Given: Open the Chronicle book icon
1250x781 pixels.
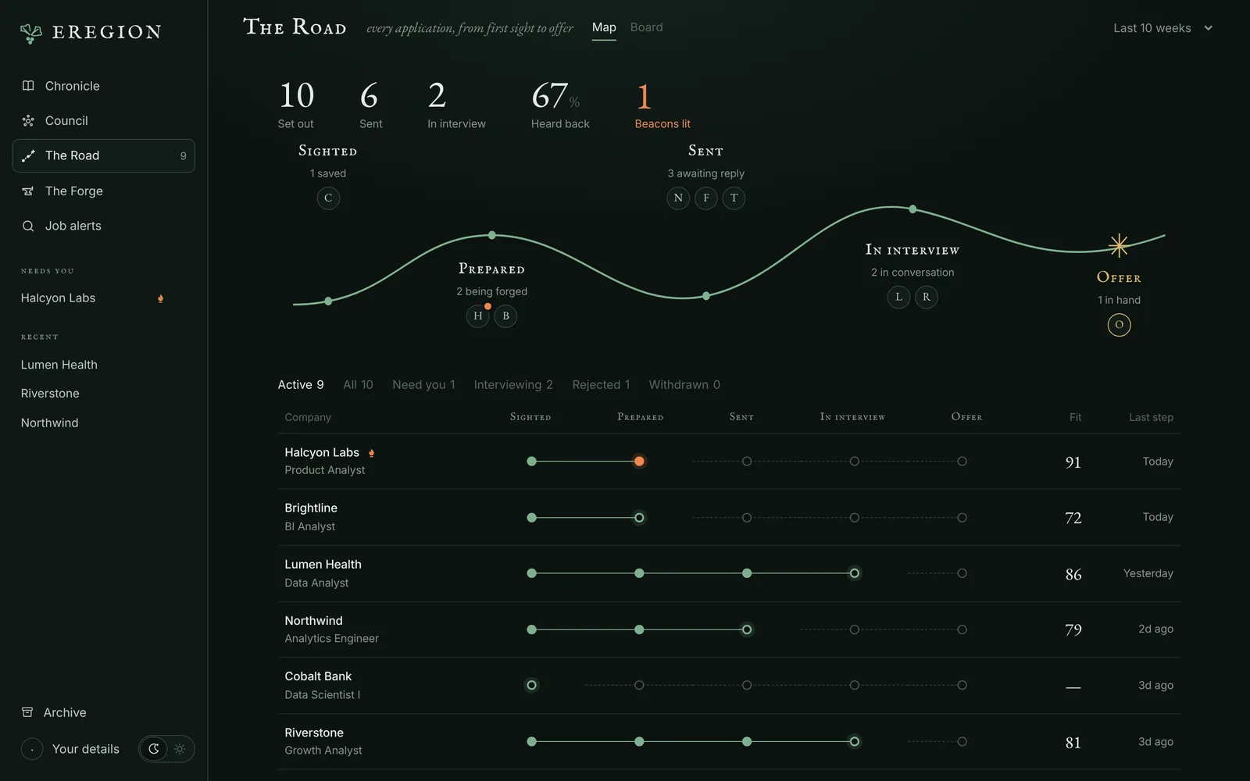Looking at the screenshot, I should point(28,86).
